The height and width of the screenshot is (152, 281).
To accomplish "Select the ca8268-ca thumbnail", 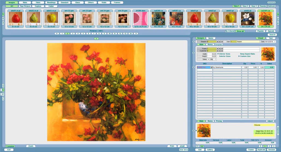I will coord(159,19).
